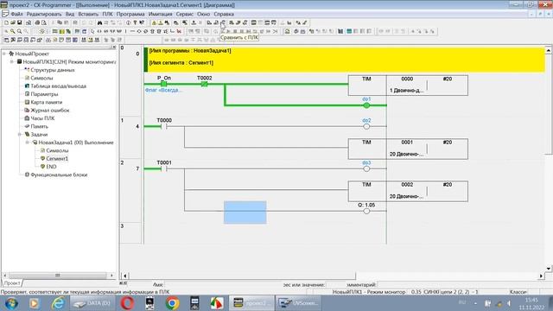Click the Q: 1.05 output coil
553x311 pixels.
coord(366,211)
